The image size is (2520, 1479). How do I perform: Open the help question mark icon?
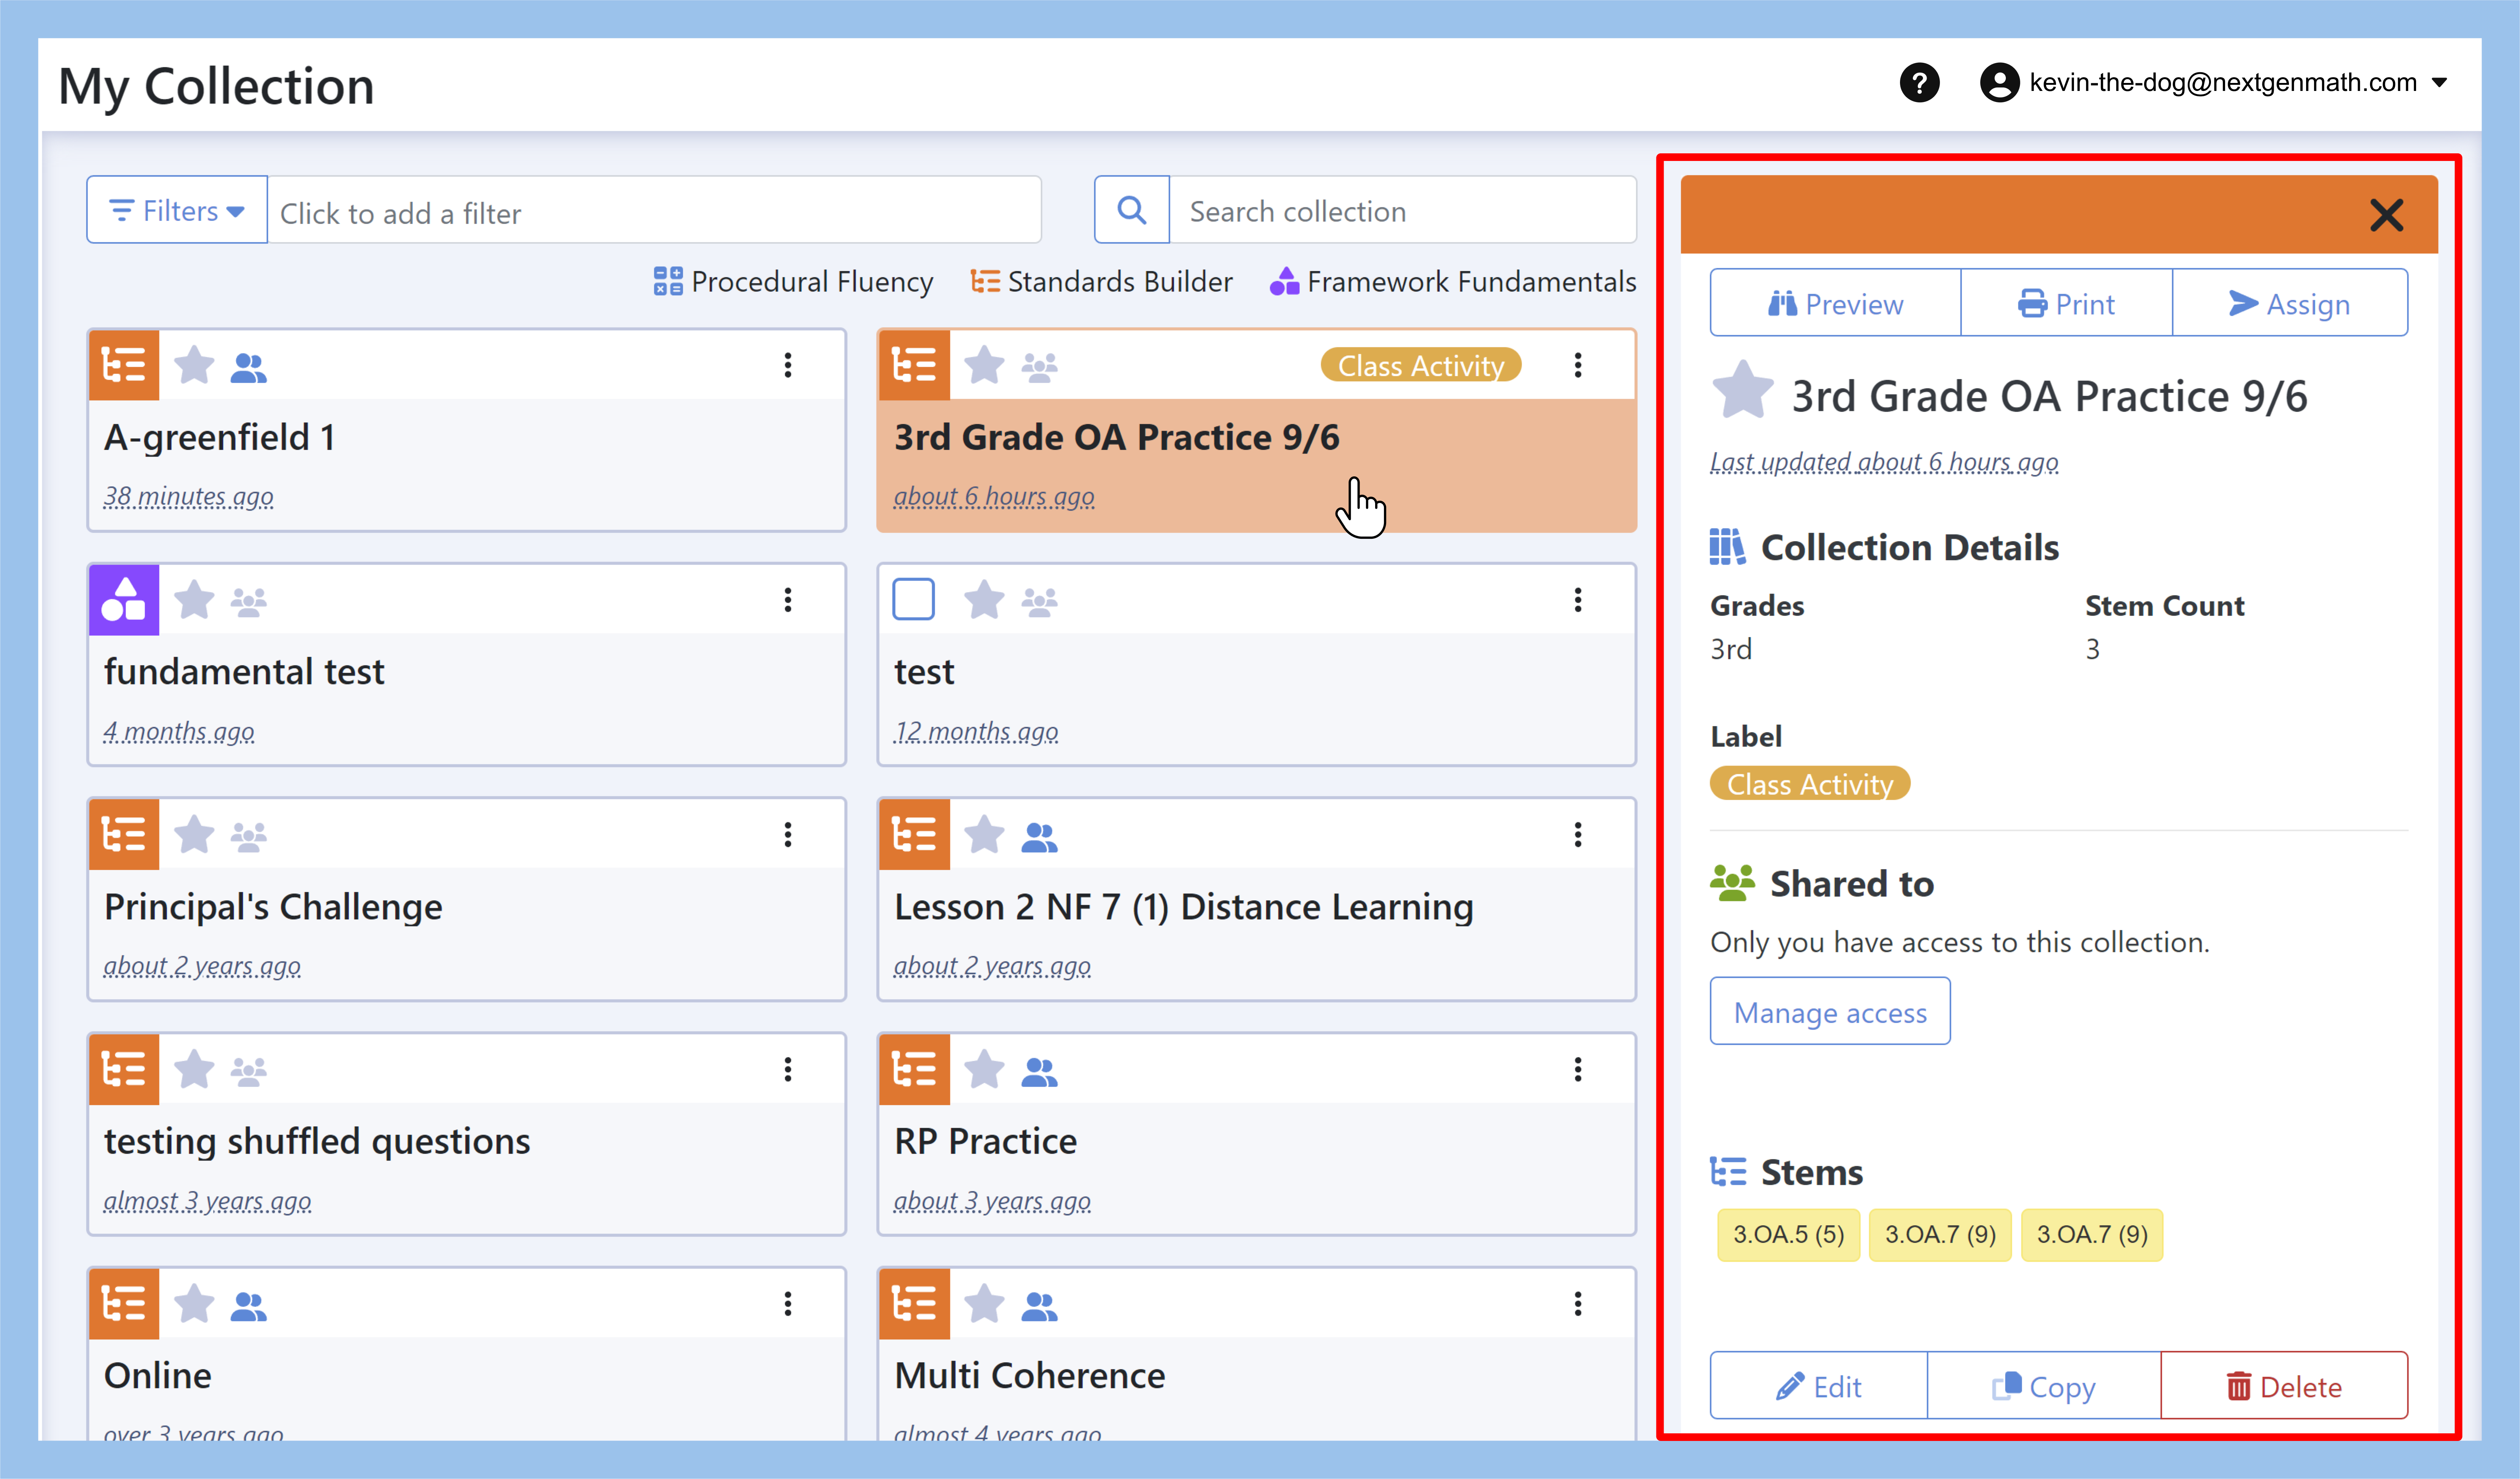click(x=1919, y=83)
